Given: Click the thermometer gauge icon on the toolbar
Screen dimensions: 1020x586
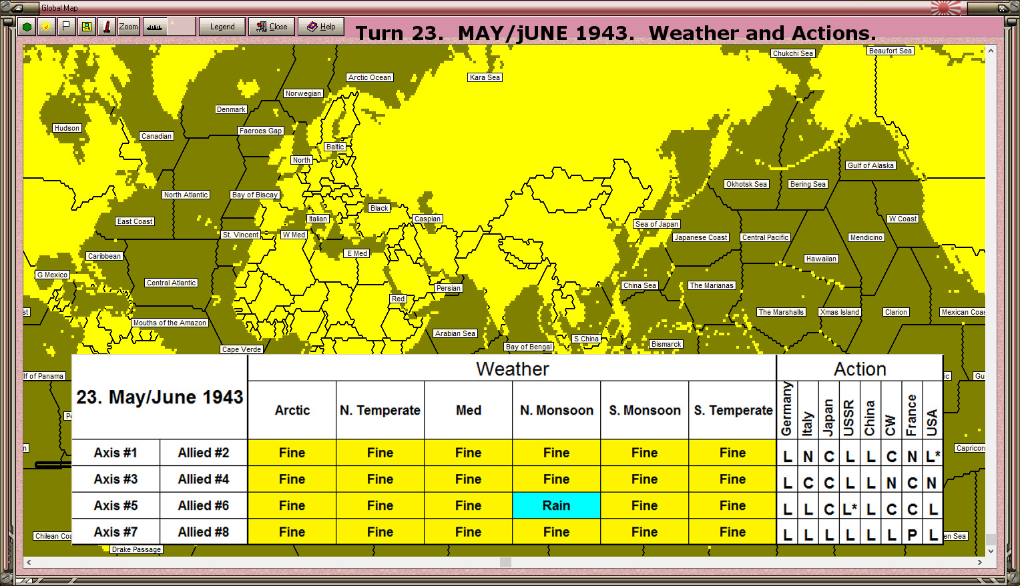Looking at the screenshot, I should [x=107, y=27].
